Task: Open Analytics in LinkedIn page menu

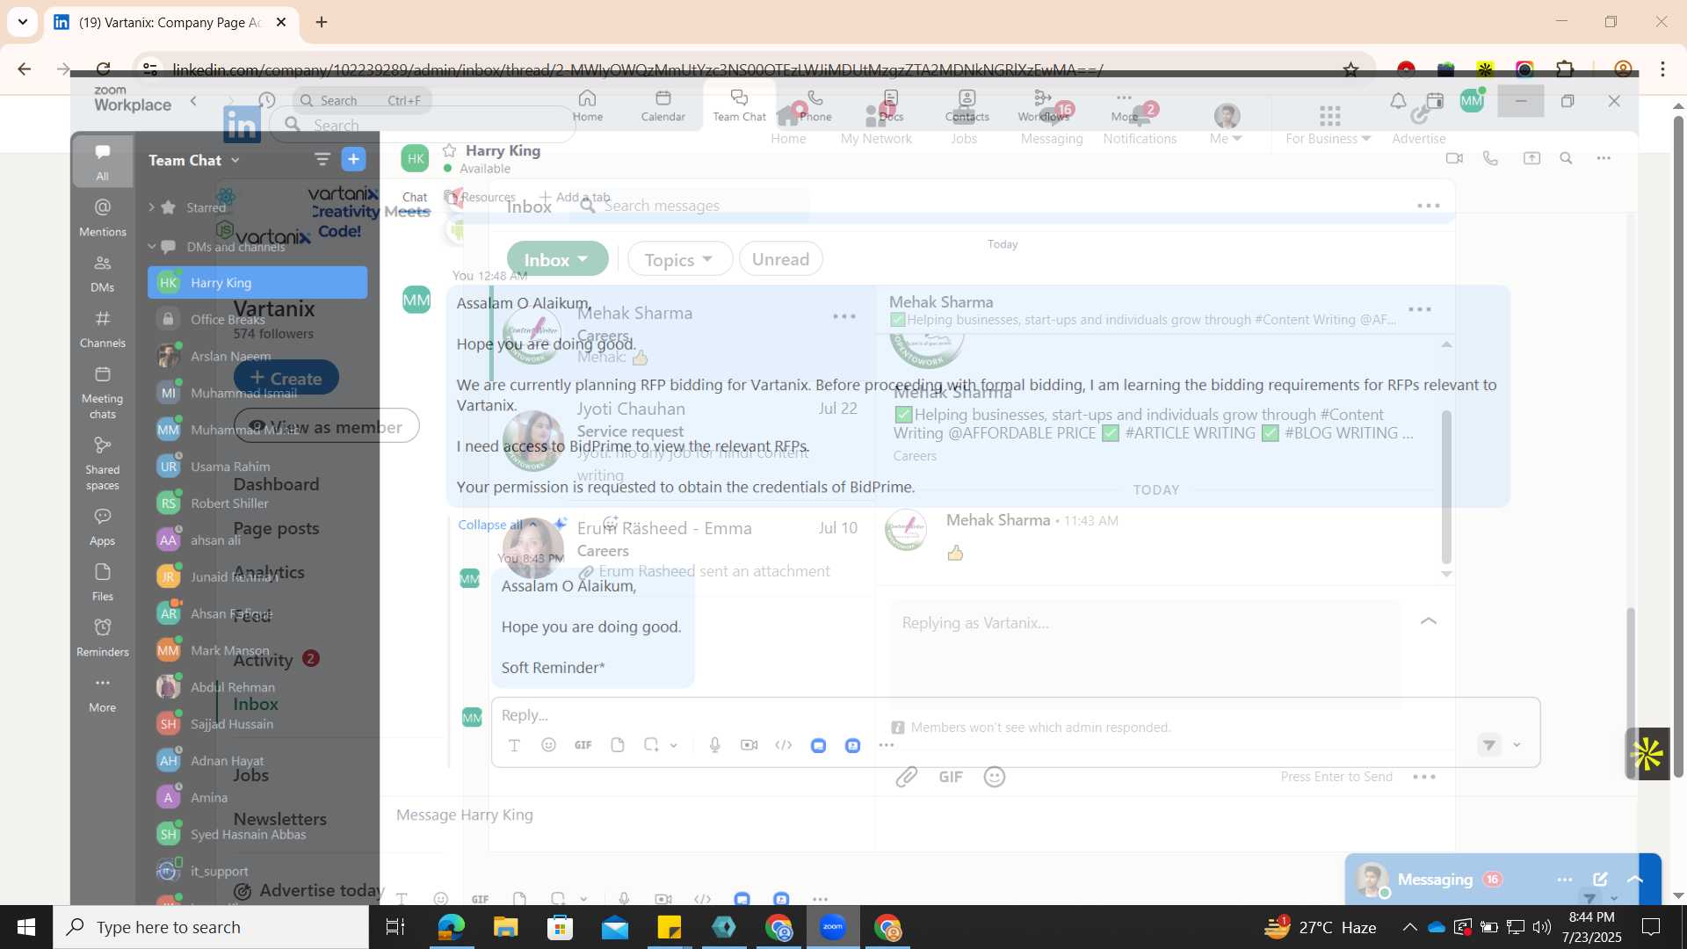Action: click(269, 572)
